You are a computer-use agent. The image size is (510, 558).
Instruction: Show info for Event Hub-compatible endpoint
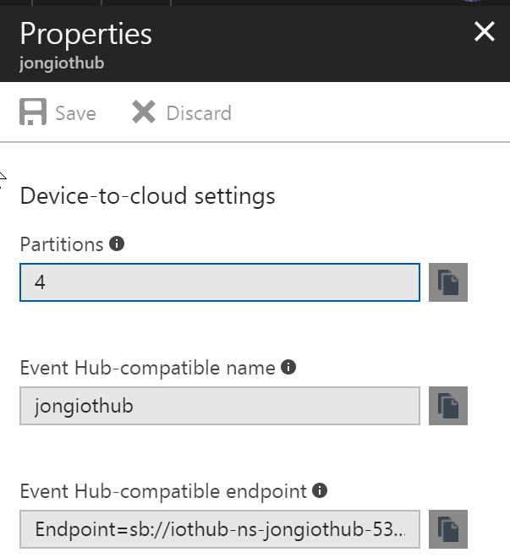pyautogui.click(x=321, y=490)
